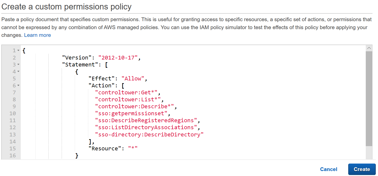This screenshot has height=176, width=378.
Task: Collapse the root JSON object on line 1
Action: point(18,50)
